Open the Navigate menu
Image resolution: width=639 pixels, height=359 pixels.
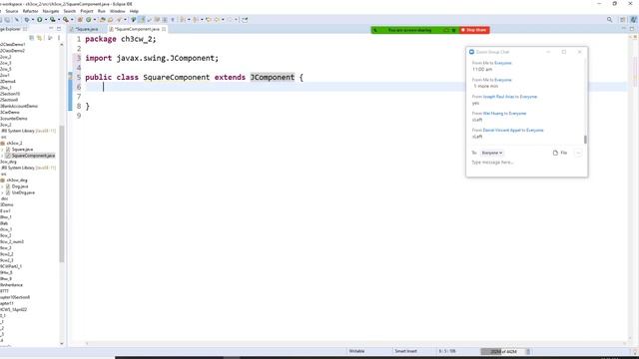[x=51, y=11]
